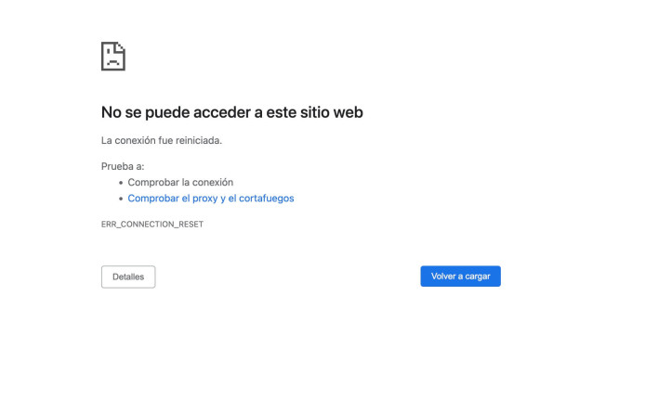Open the Detalles button
Viewport: 658px width, 412px height.
click(x=128, y=277)
